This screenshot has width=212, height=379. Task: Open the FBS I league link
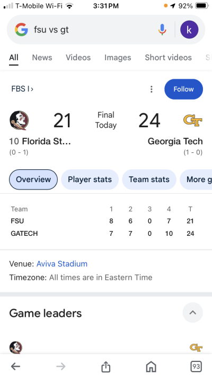click(x=22, y=89)
